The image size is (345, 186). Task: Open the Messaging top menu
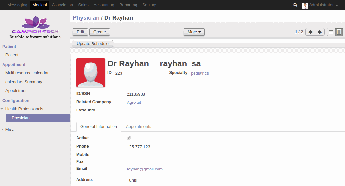pyautogui.click(x=18, y=5)
